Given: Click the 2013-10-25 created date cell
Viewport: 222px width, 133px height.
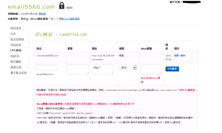Looking at the screenshot, I should [x=168, y=57].
